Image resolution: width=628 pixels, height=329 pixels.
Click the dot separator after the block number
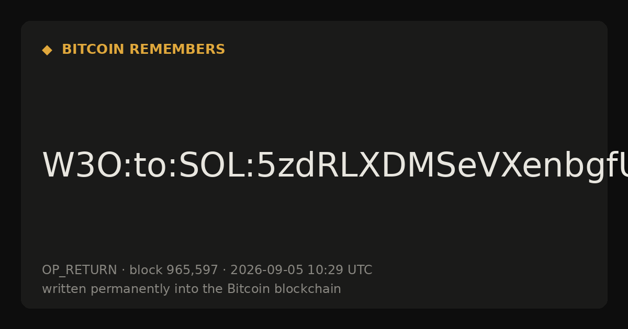click(x=224, y=271)
